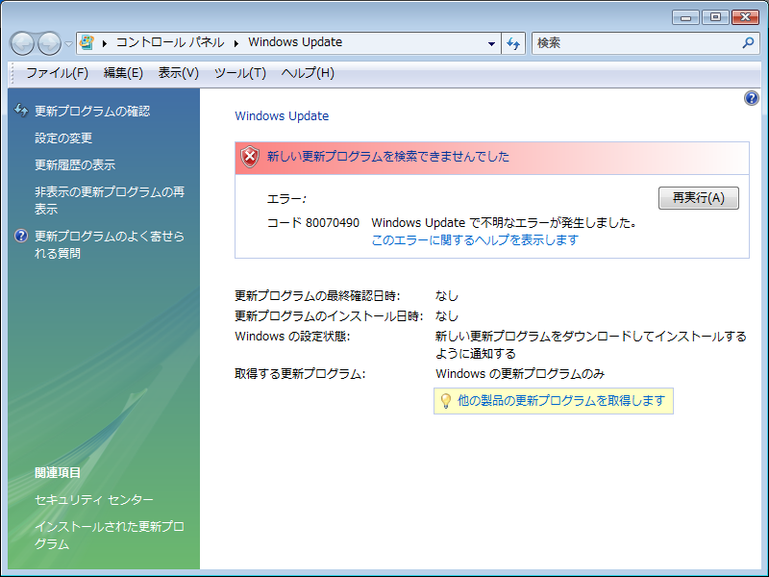Open 設定の変更 settings link
The height and width of the screenshot is (577, 769).
(63, 138)
